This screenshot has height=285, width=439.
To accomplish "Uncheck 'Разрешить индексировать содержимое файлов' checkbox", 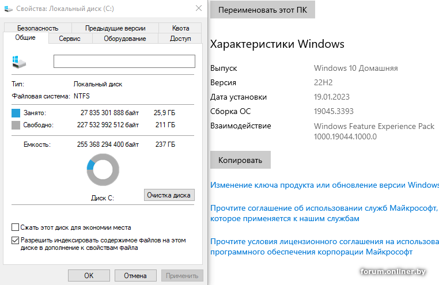I will [15, 240].
